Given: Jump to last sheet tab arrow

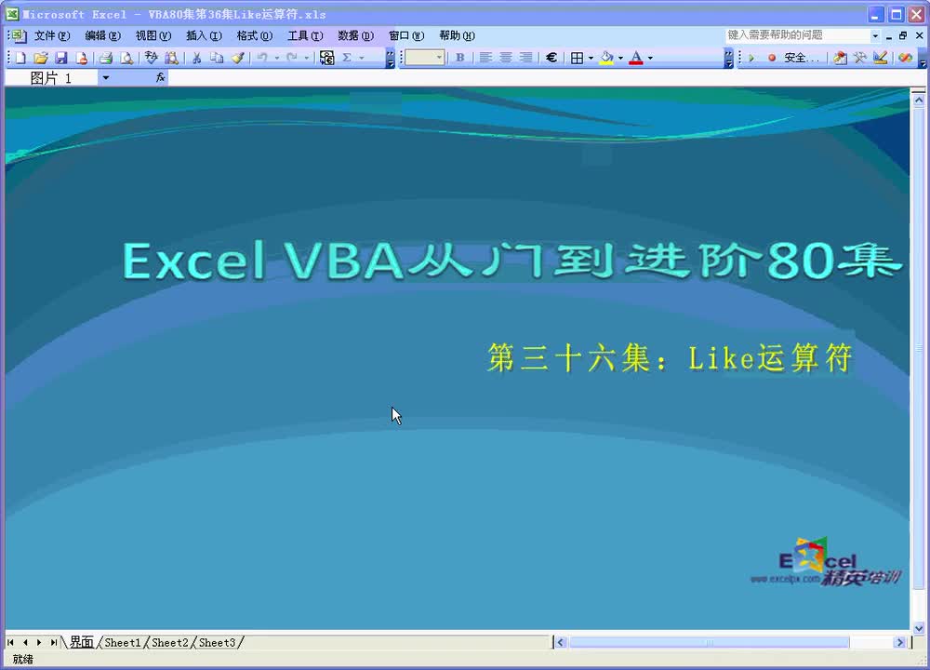Looking at the screenshot, I should pos(53,643).
